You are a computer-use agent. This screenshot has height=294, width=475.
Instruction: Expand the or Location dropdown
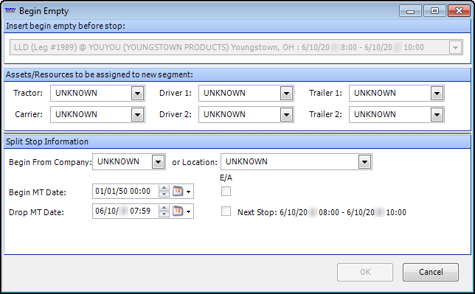(364, 162)
